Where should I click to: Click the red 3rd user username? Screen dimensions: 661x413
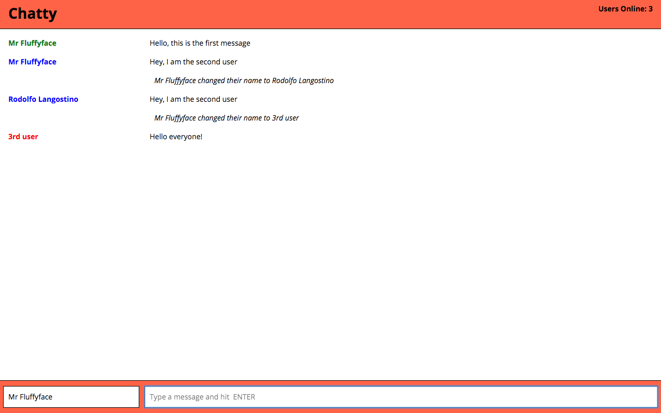pyautogui.click(x=23, y=137)
